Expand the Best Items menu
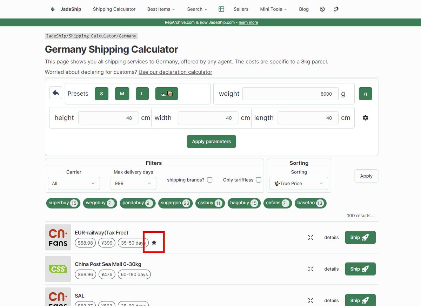Image resolution: width=421 pixels, height=306 pixels. [x=161, y=9]
